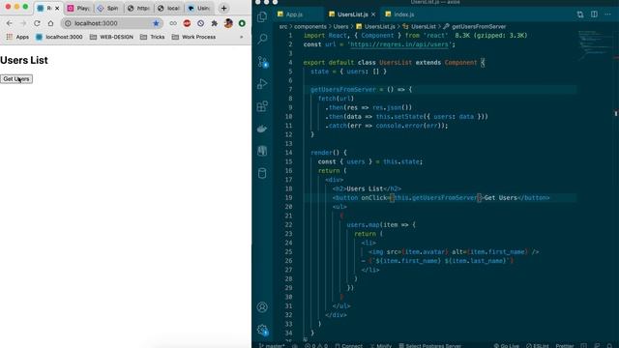Toggle ESLint in the status bar

coord(538,346)
